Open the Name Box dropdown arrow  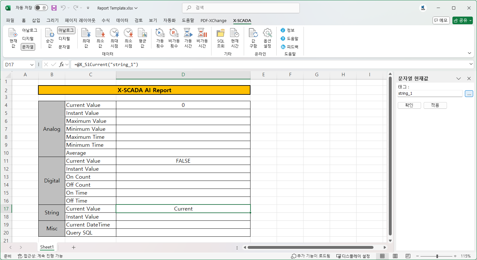[x=32, y=65]
